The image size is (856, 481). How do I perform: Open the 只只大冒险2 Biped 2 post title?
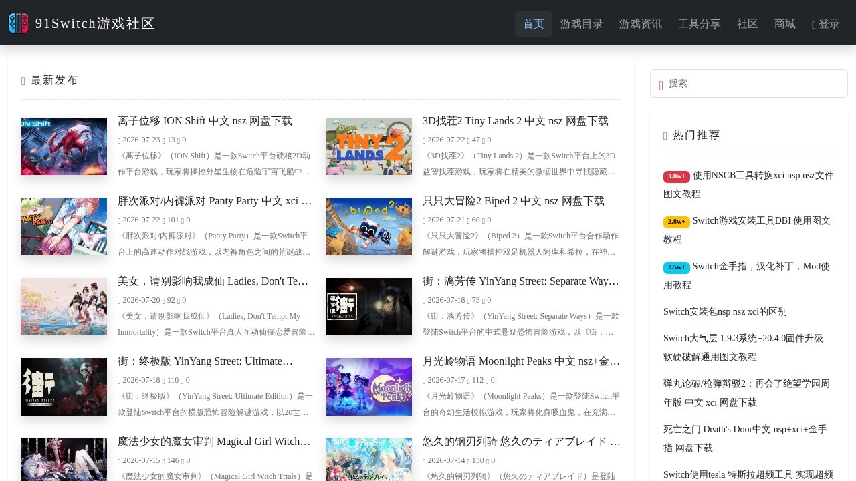pos(514,201)
